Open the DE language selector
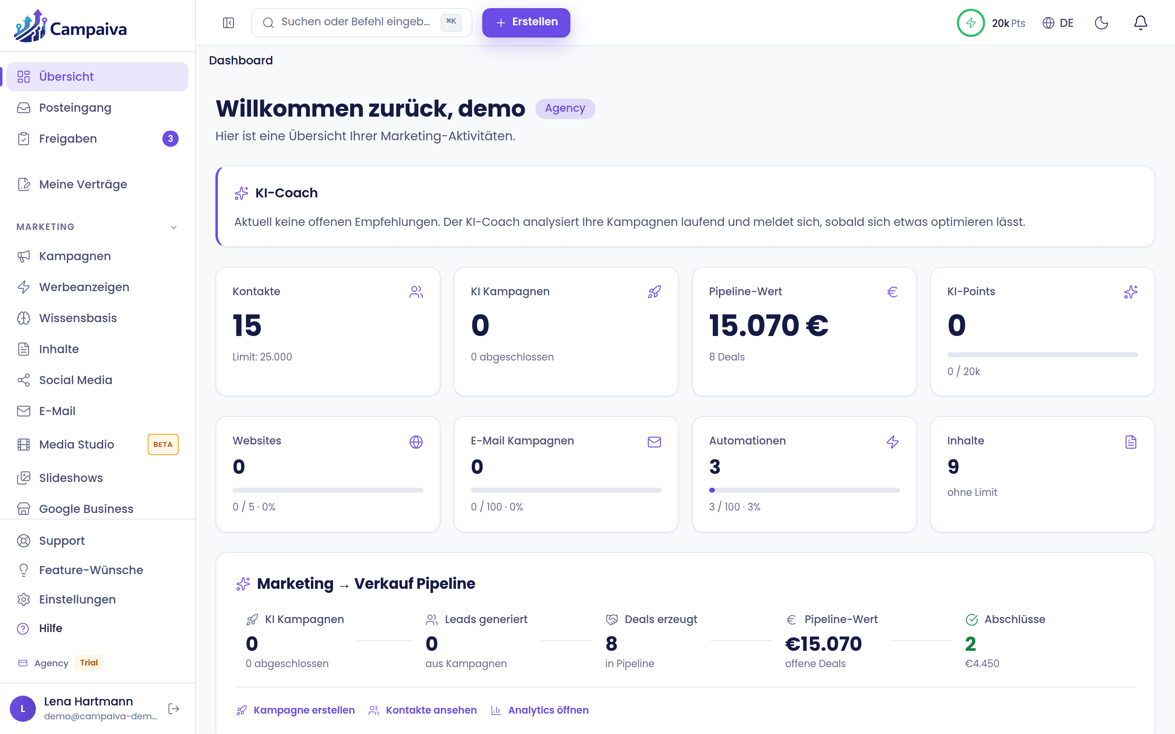The width and height of the screenshot is (1175, 734). pyautogui.click(x=1058, y=23)
